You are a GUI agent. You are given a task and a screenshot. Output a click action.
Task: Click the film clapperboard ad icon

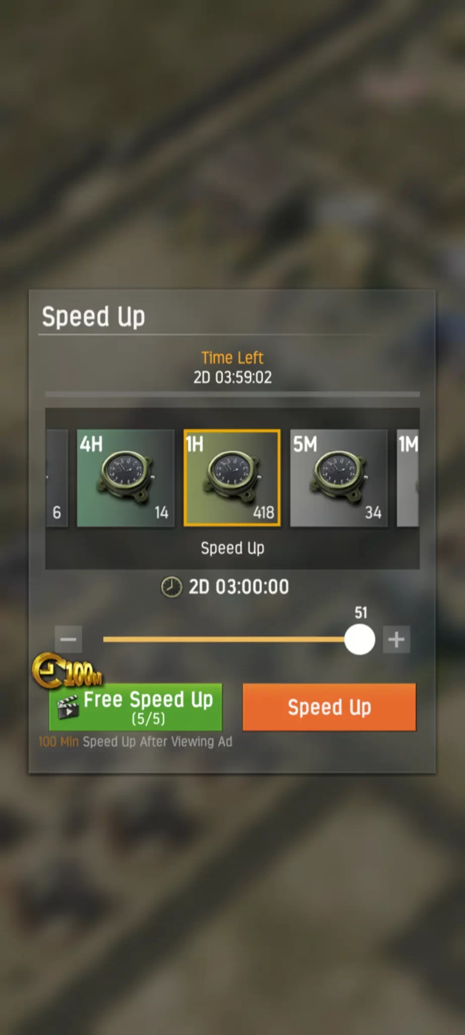click(x=68, y=707)
